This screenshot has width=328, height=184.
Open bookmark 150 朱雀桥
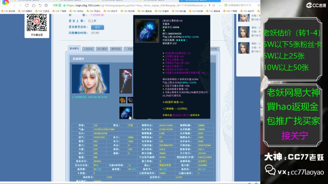[x=161, y=11]
